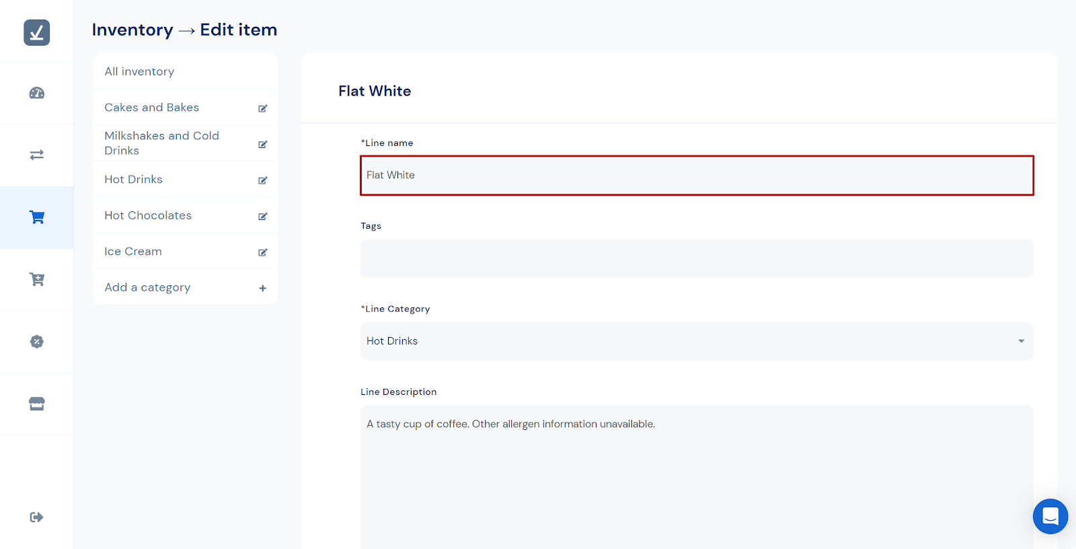Click the Line Description label
This screenshot has height=549, width=1076.
(399, 392)
